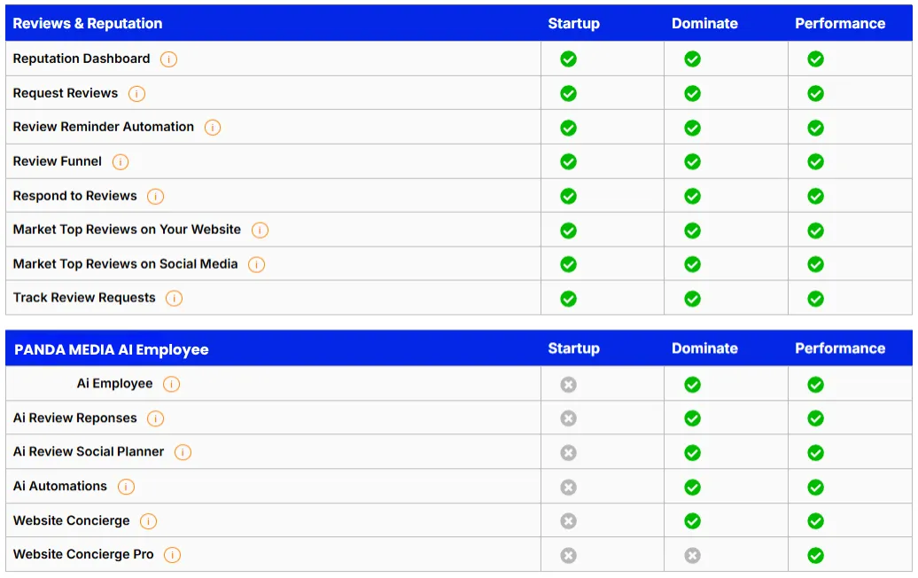The width and height of the screenshot is (918, 578).
Task: Click info icon beside Request Reviews
Action: coord(136,94)
